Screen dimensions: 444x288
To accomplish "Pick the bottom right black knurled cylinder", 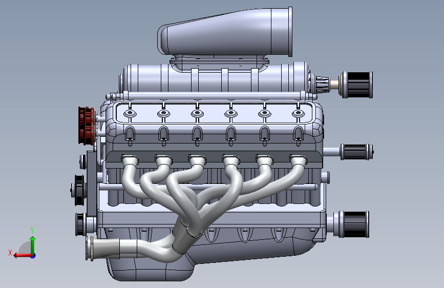I will point(352,224).
